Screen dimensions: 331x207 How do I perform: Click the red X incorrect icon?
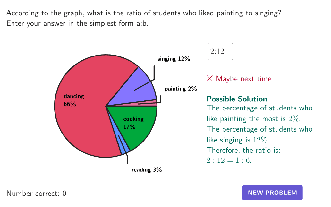(x=210, y=78)
